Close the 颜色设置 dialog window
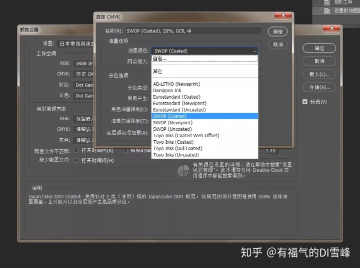The image size is (360, 268). [x=331, y=28]
